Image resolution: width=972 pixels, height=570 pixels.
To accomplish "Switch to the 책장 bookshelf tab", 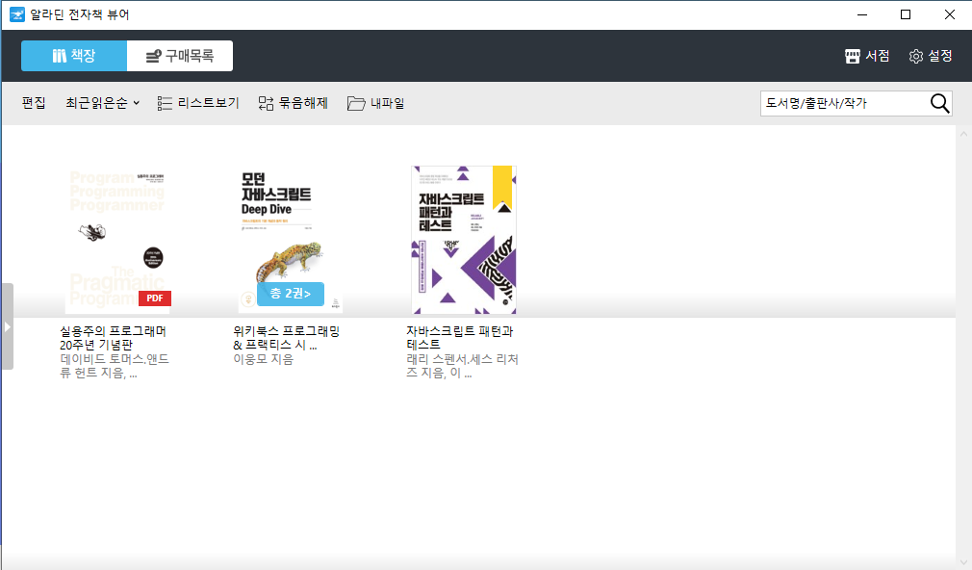I will click(74, 56).
